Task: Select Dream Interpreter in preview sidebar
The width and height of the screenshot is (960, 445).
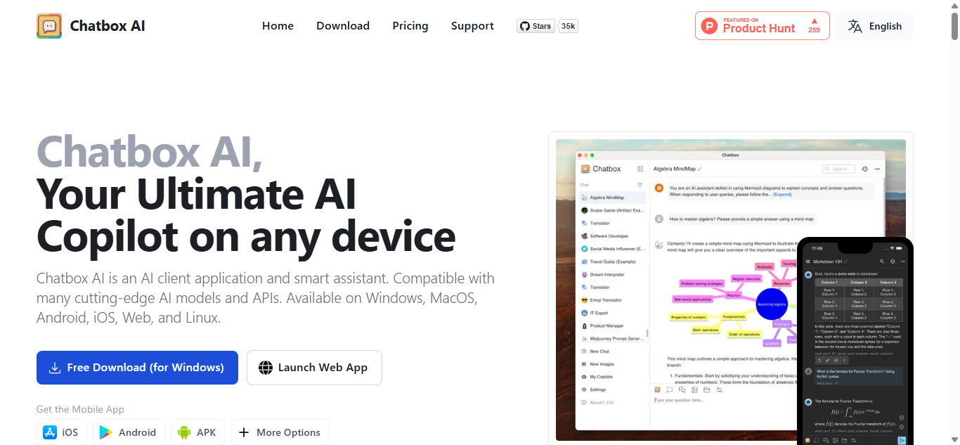Action: 612,274
